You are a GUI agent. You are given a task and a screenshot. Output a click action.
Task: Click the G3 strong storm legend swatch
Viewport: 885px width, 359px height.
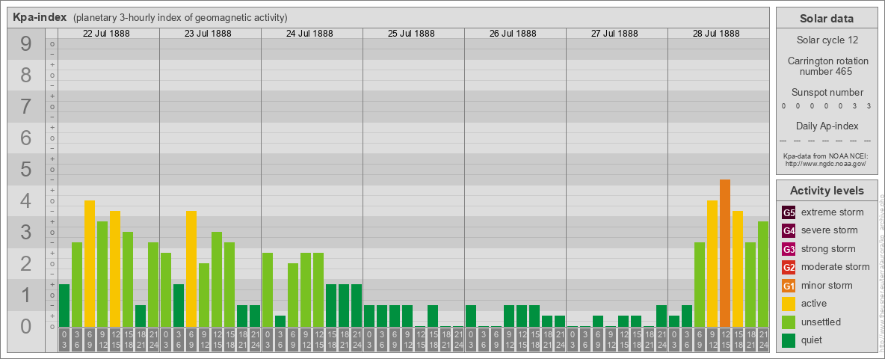[789, 249]
